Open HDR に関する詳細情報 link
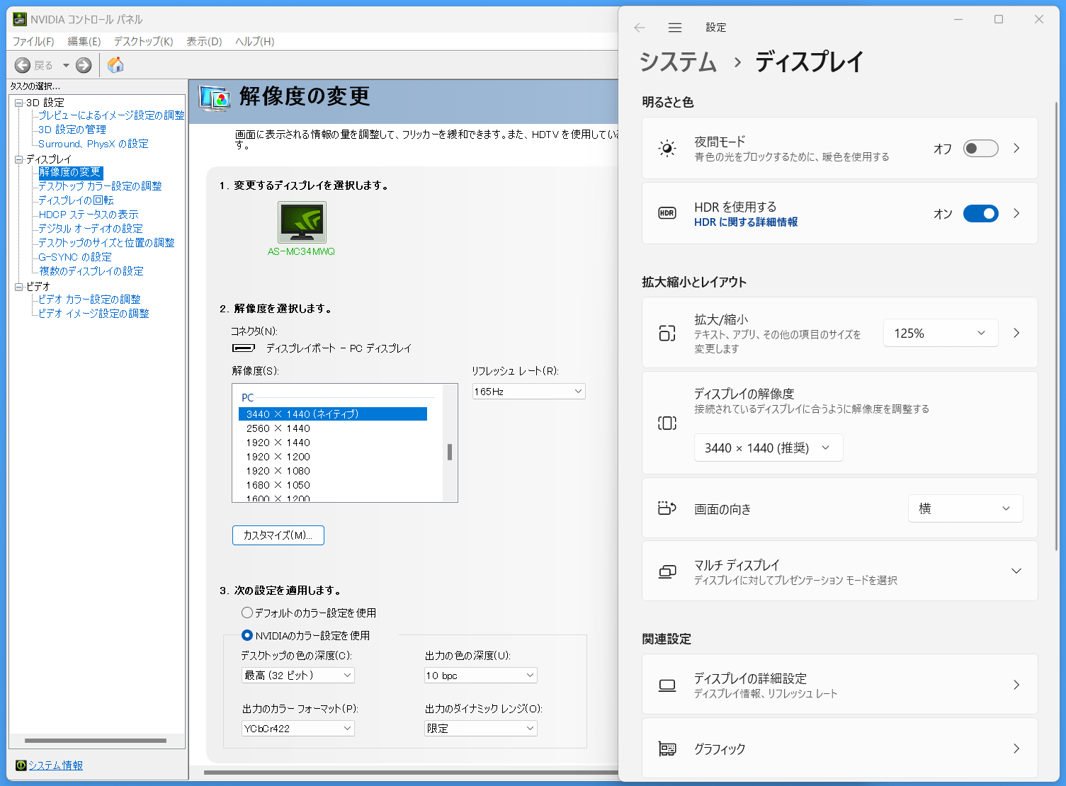The height and width of the screenshot is (786, 1066). point(746,222)
